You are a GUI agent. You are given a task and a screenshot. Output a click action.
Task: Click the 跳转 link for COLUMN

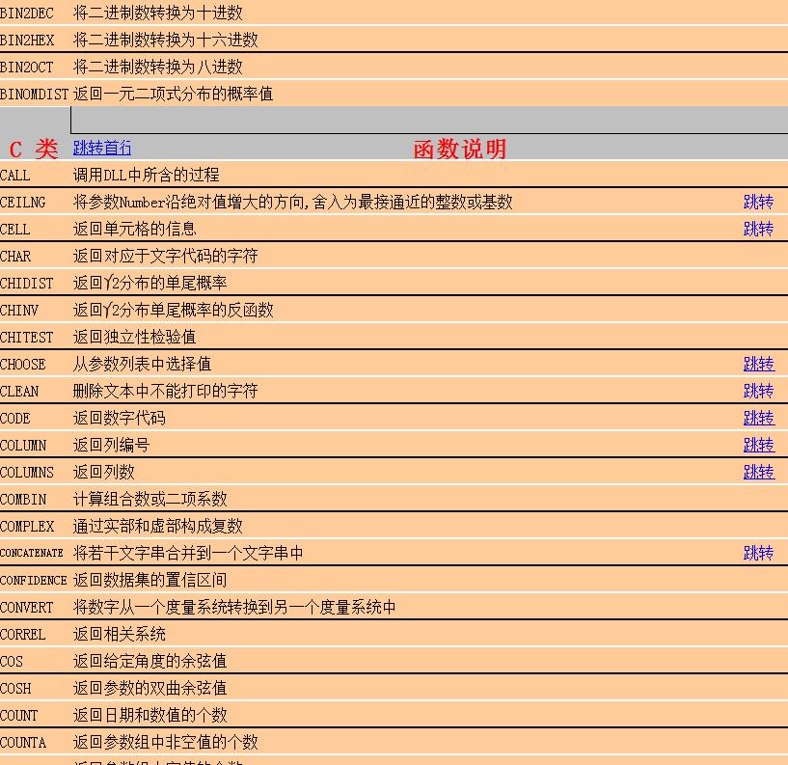(x=758, y=445)
